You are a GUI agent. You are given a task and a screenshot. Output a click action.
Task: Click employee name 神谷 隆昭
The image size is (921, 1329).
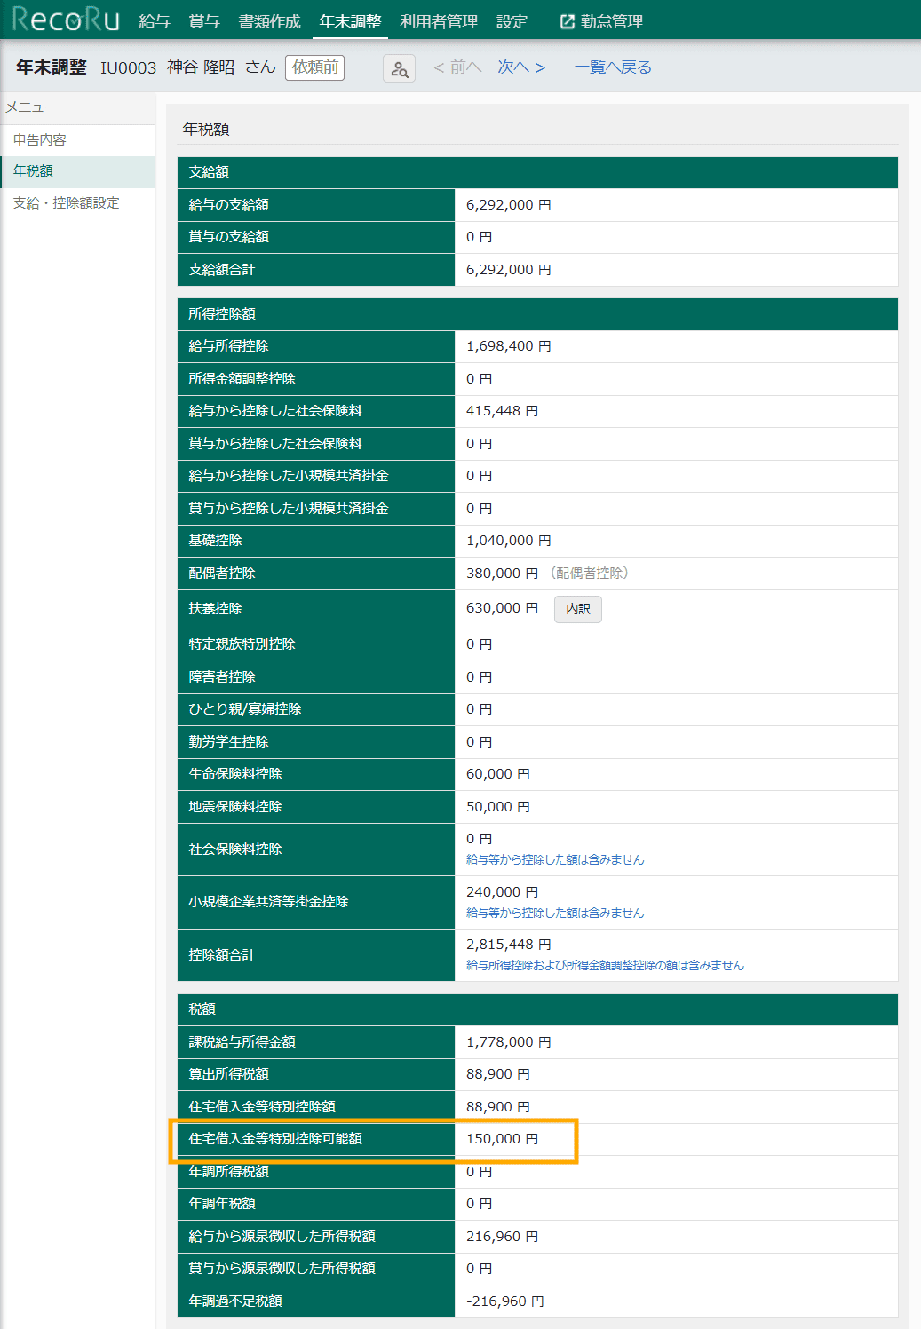tap(201, 67)
